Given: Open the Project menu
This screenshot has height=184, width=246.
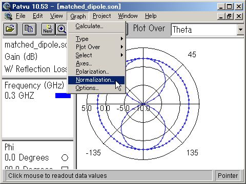Looking at the screenshot, I should [102, 16].
